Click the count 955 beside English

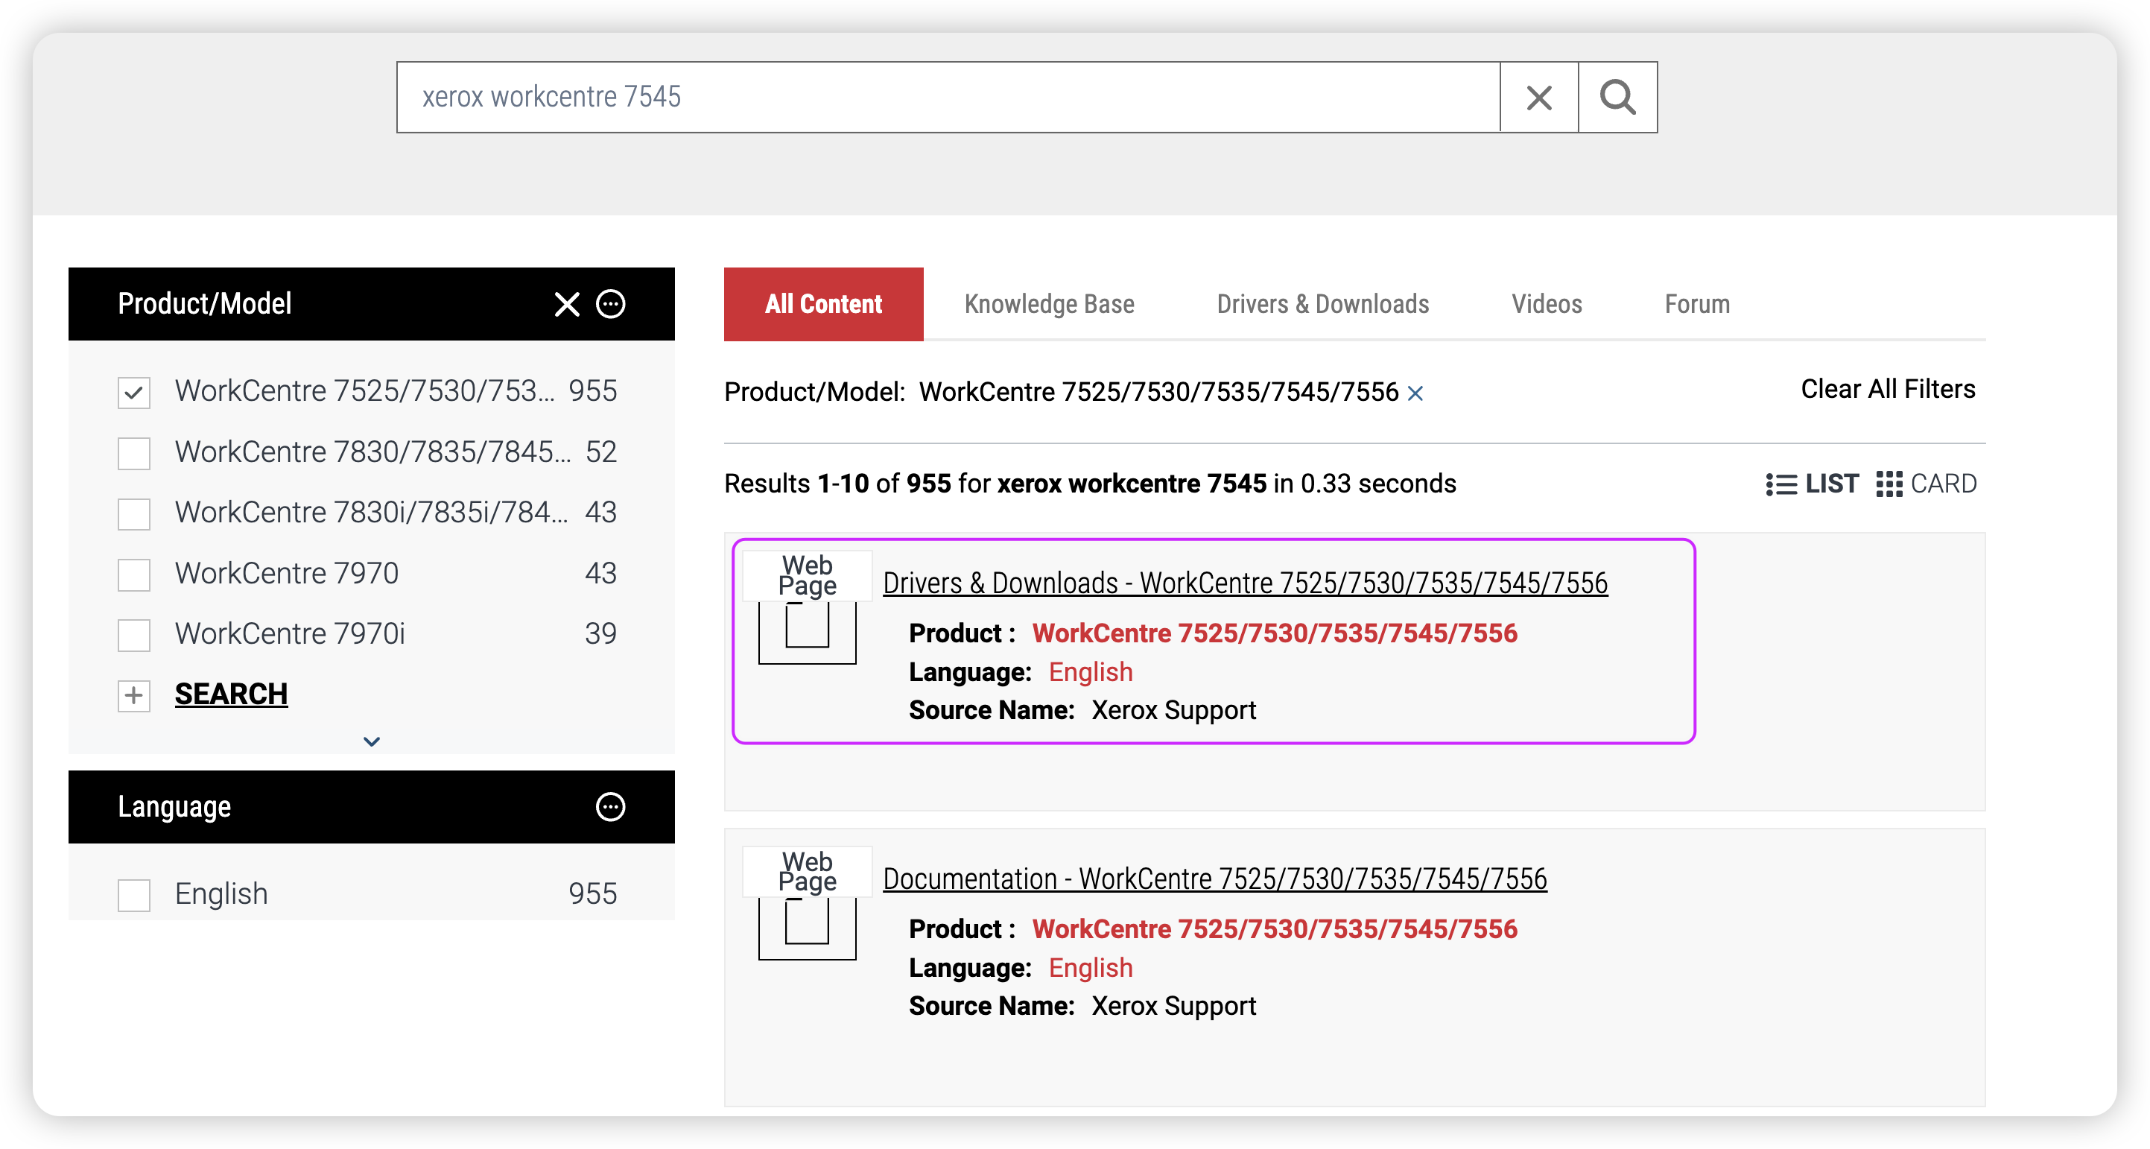[592, 894]
